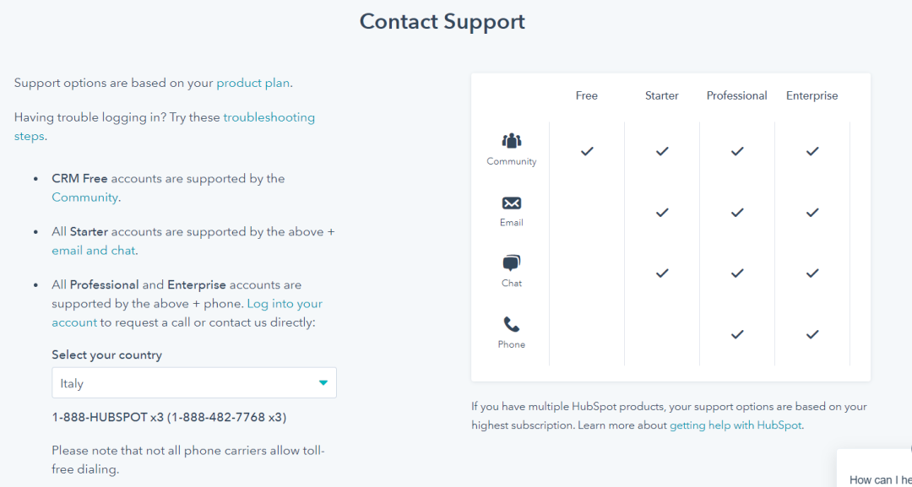
Task: Open the getting help with HubSpot link
Action: [736, 425]
